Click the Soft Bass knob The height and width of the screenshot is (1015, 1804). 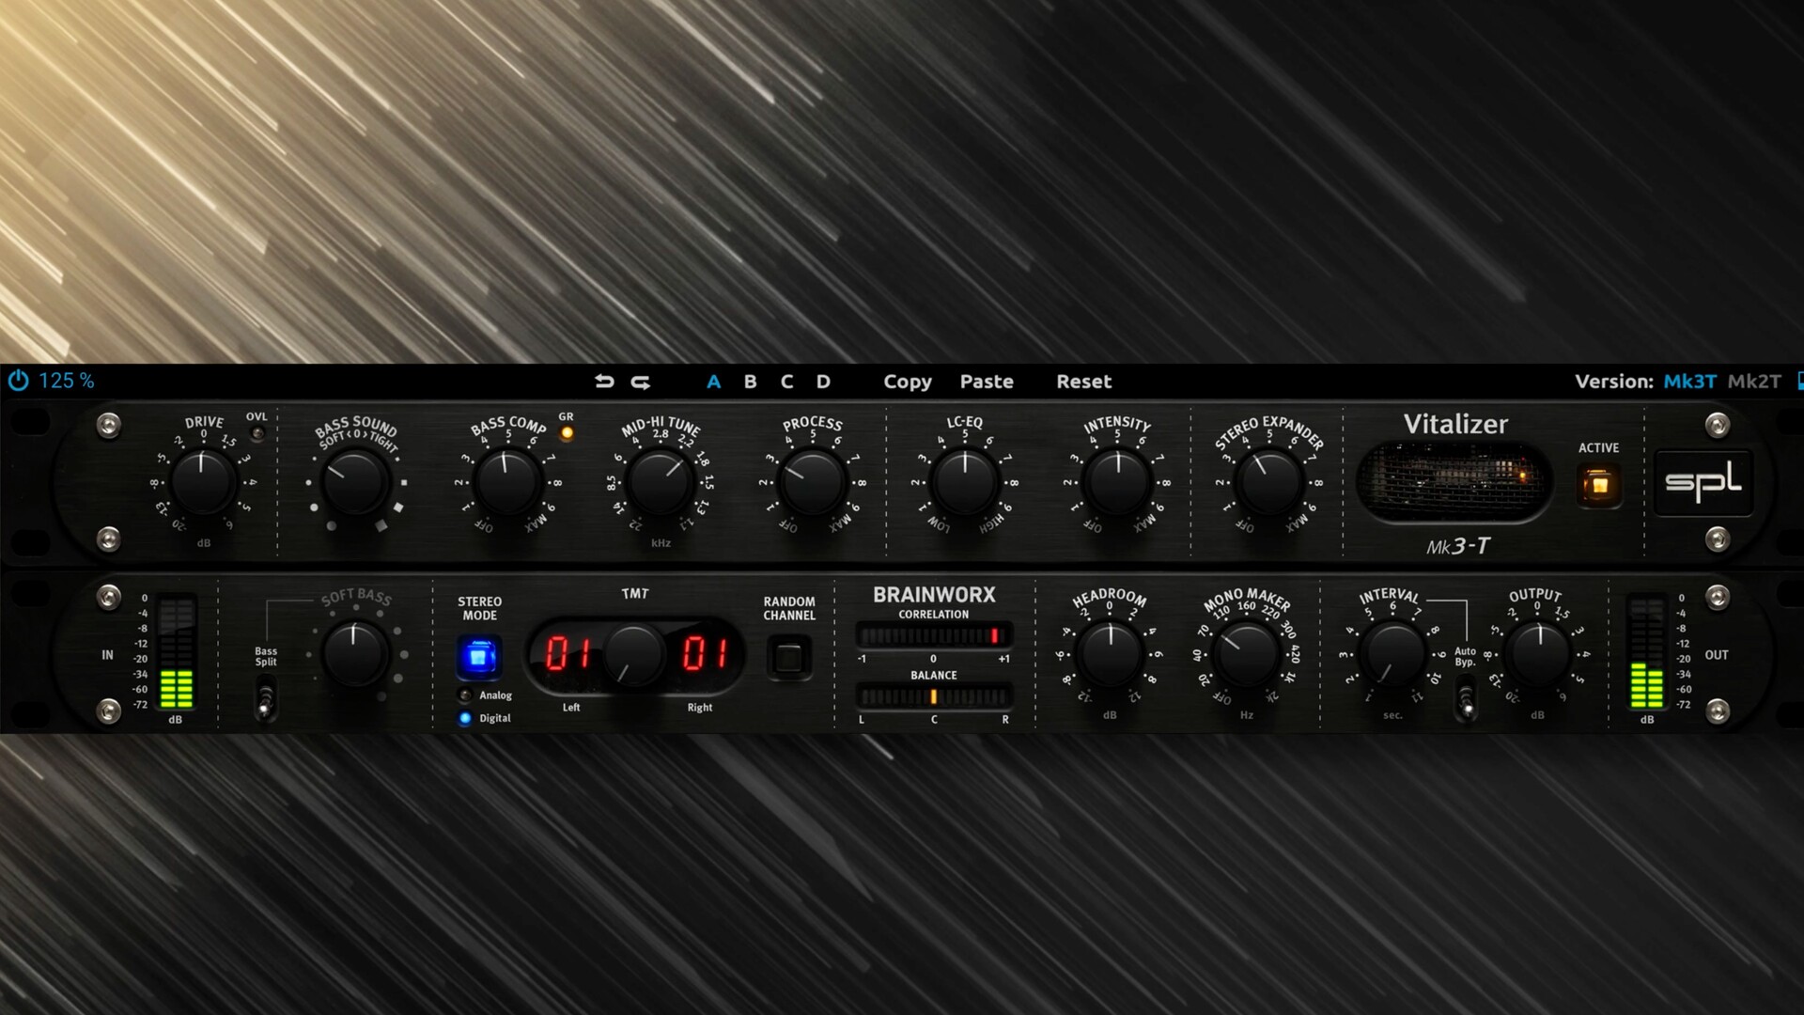tap(355, 653)
